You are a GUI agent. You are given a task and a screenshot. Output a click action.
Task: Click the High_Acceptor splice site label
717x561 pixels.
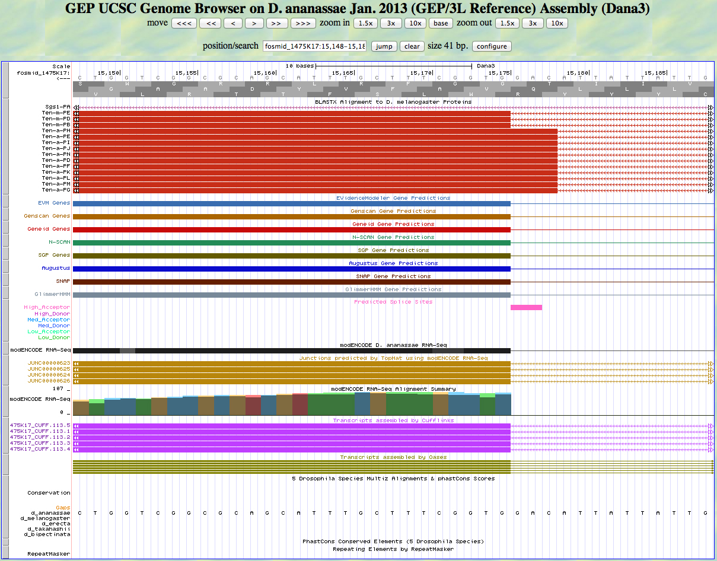click(x=47, y=308)
